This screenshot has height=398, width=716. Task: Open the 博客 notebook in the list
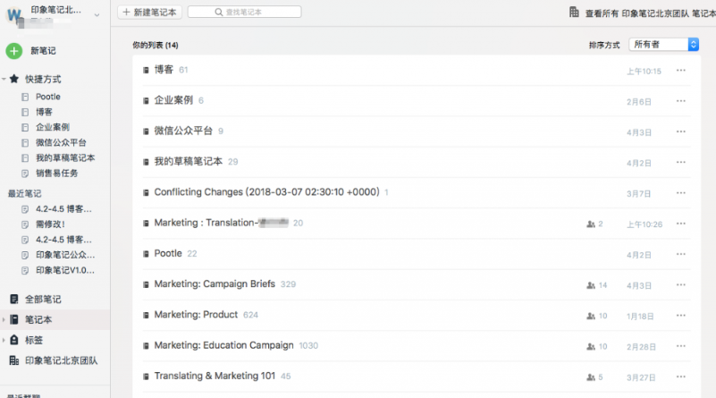click(x=164, y=70)
